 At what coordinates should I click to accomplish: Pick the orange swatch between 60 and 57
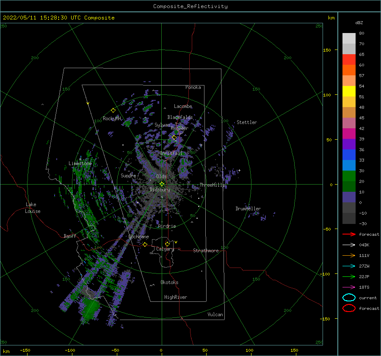tap(349, 70)
